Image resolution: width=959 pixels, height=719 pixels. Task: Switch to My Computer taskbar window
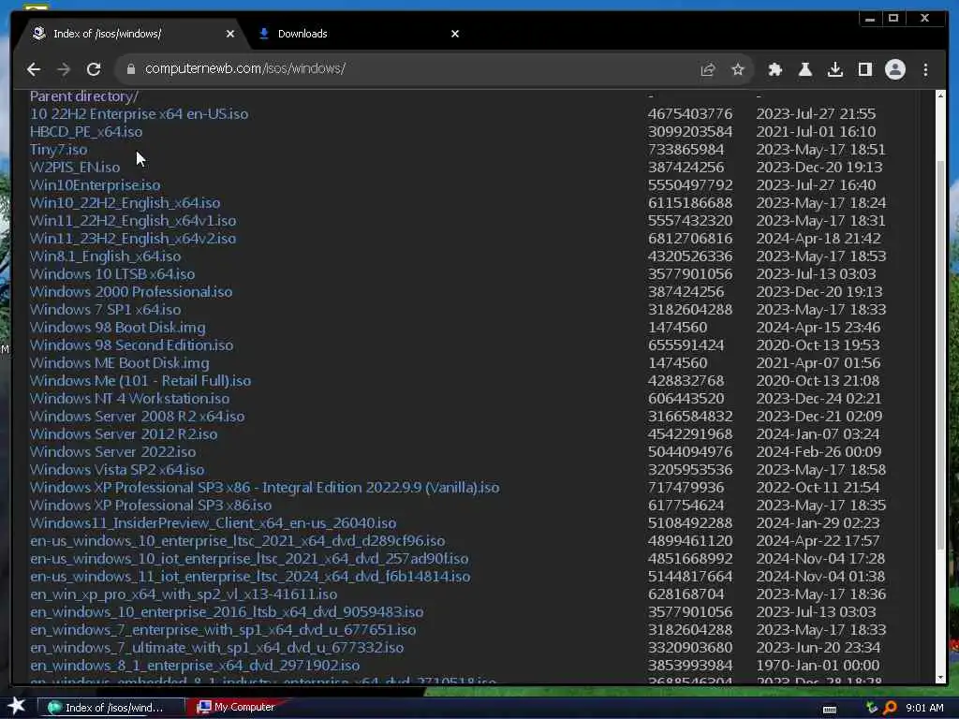pyautogui.click(x=238, y=707)
